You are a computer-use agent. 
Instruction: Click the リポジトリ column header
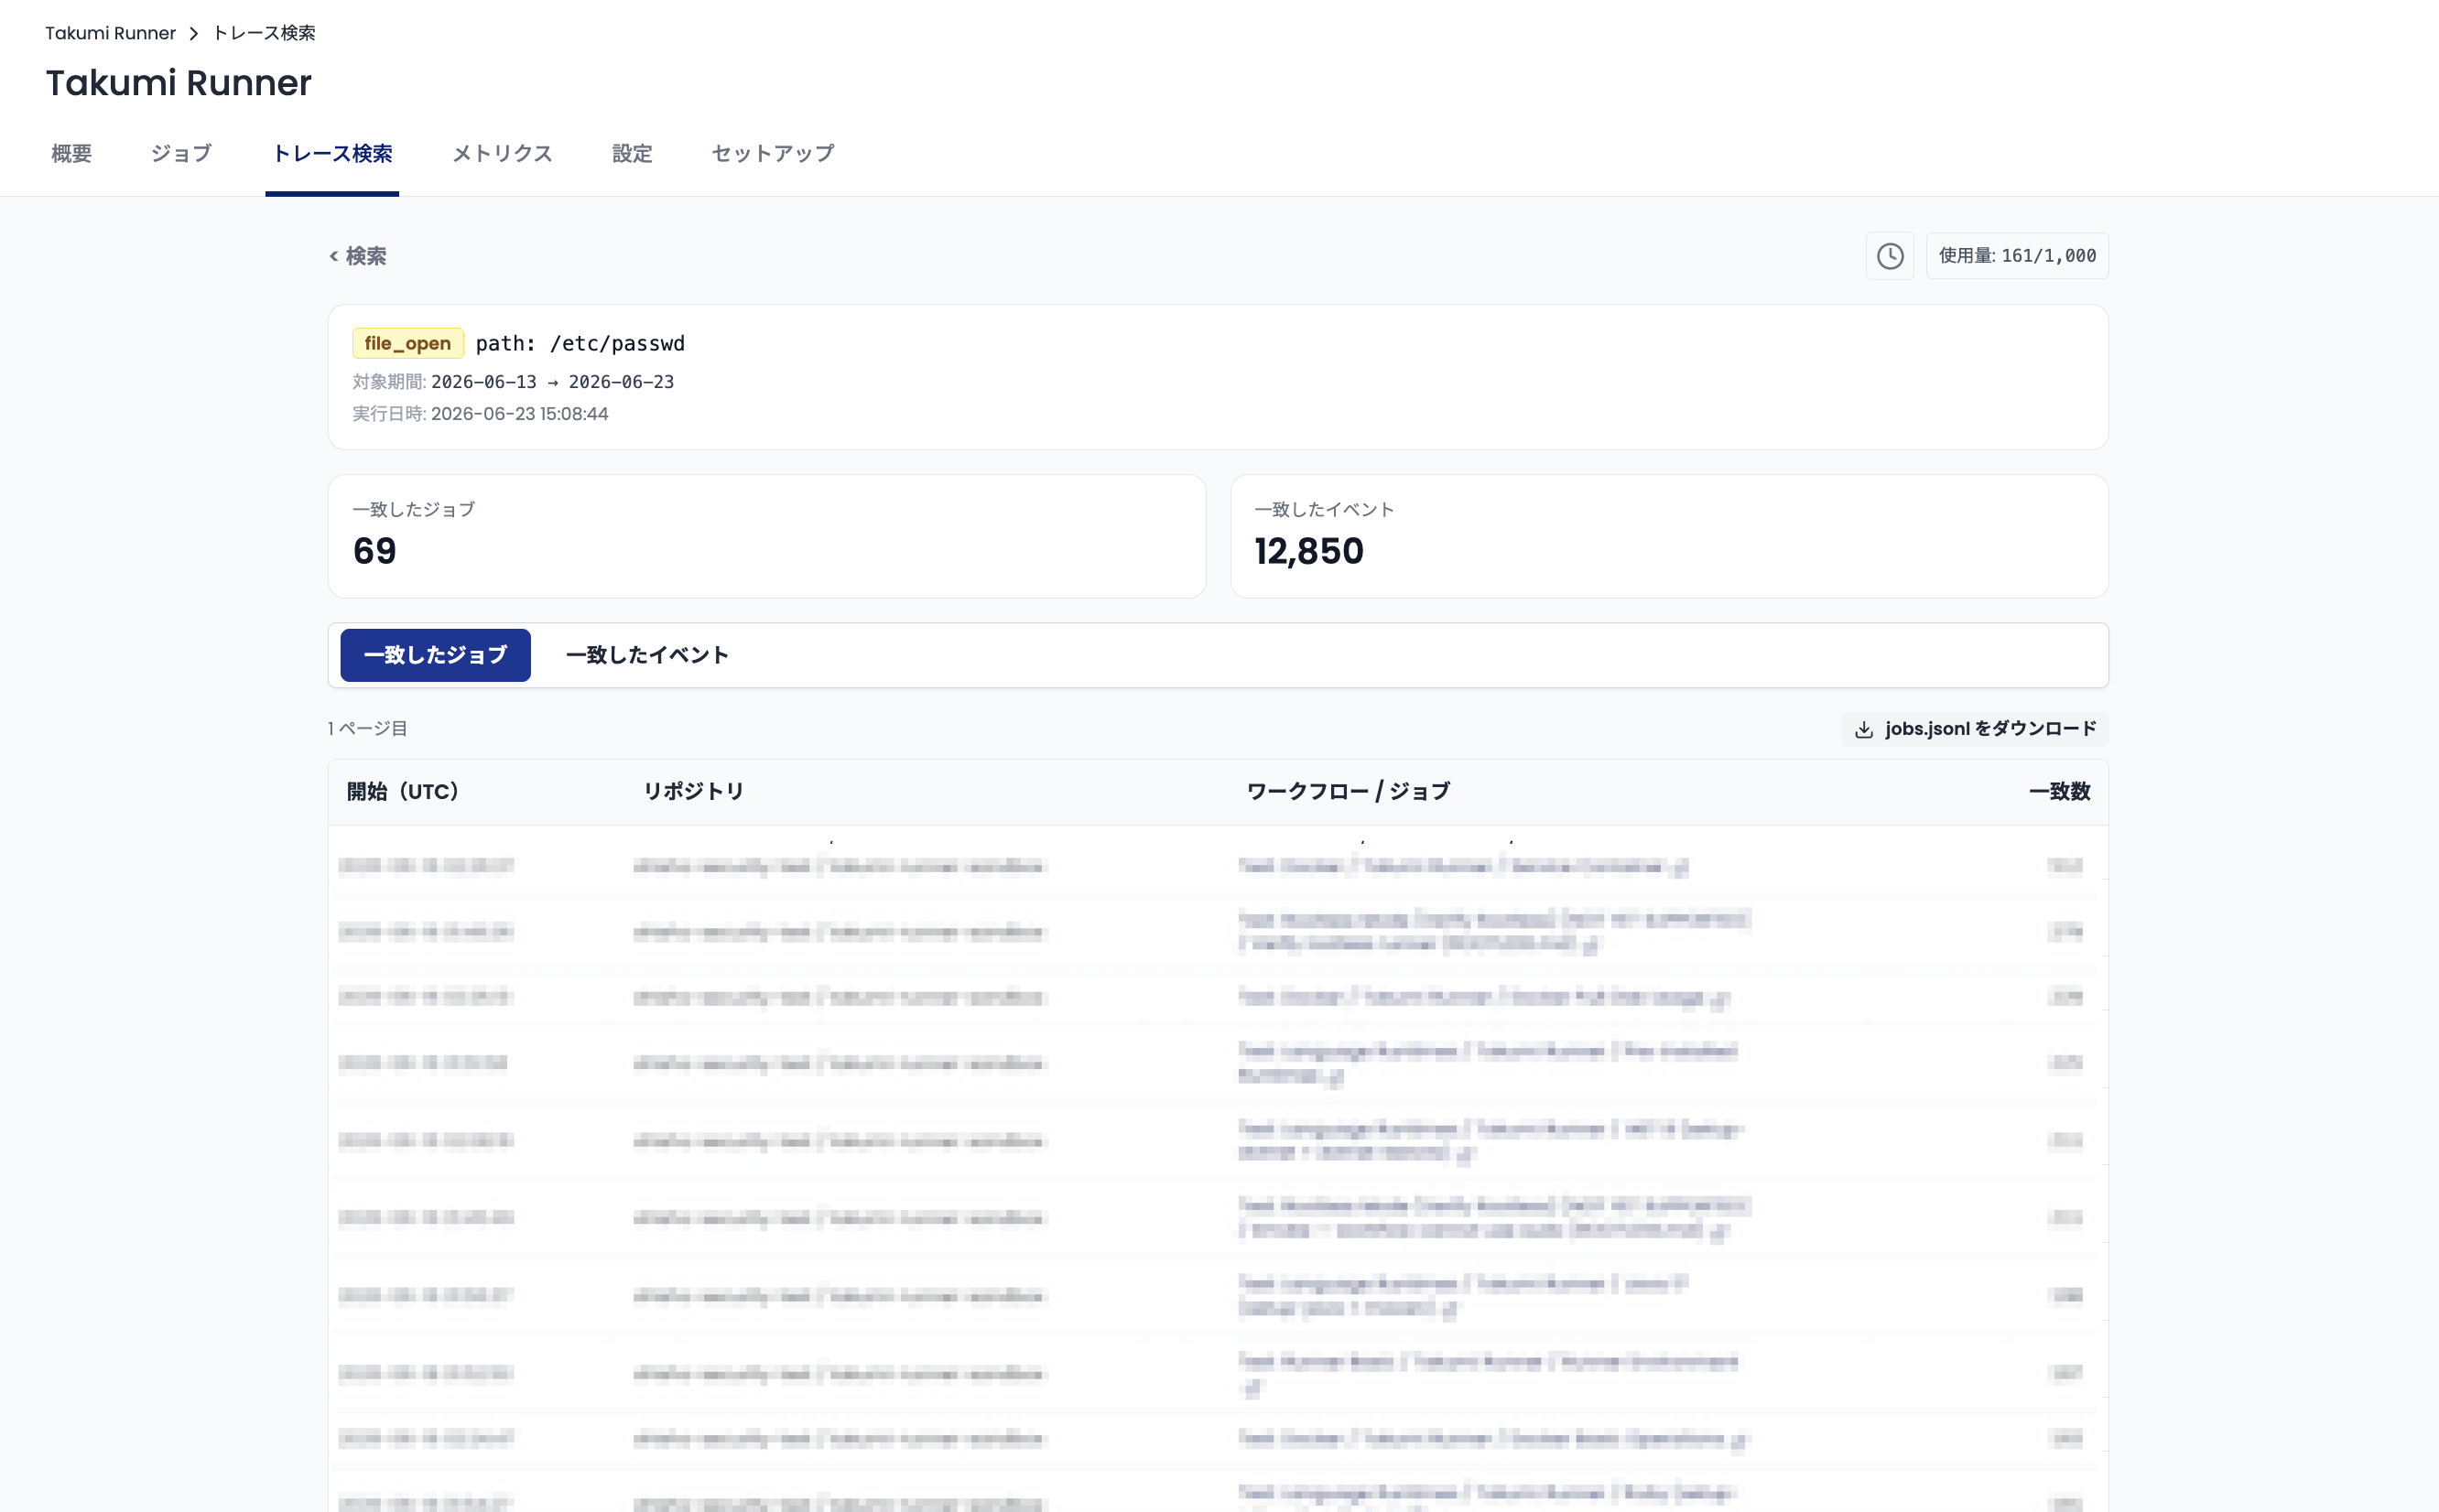click(x=694, y=792)
